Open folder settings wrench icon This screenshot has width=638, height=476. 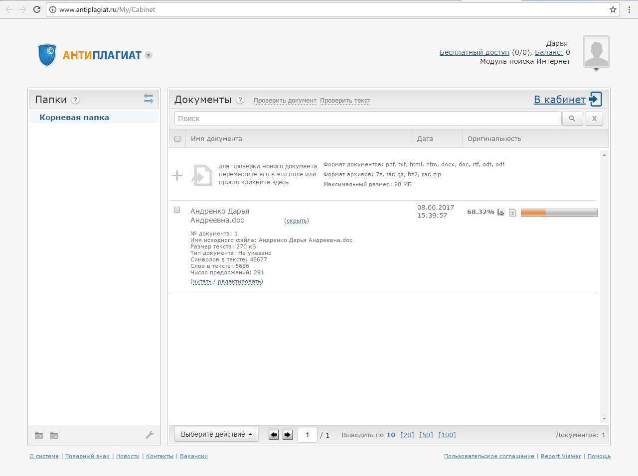tap(150, 435)
